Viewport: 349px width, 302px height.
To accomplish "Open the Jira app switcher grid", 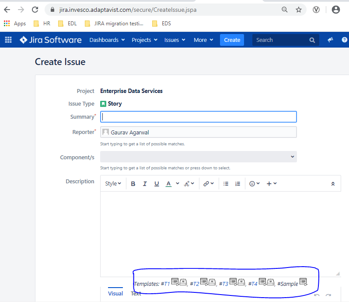I will click(x=8, y=40).
